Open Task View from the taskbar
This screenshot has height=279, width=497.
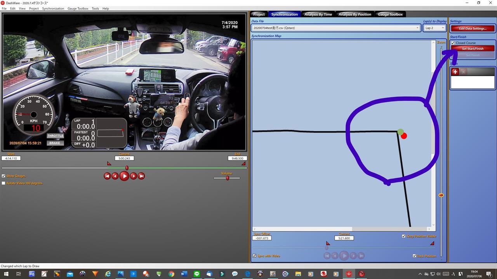[18, 274]
